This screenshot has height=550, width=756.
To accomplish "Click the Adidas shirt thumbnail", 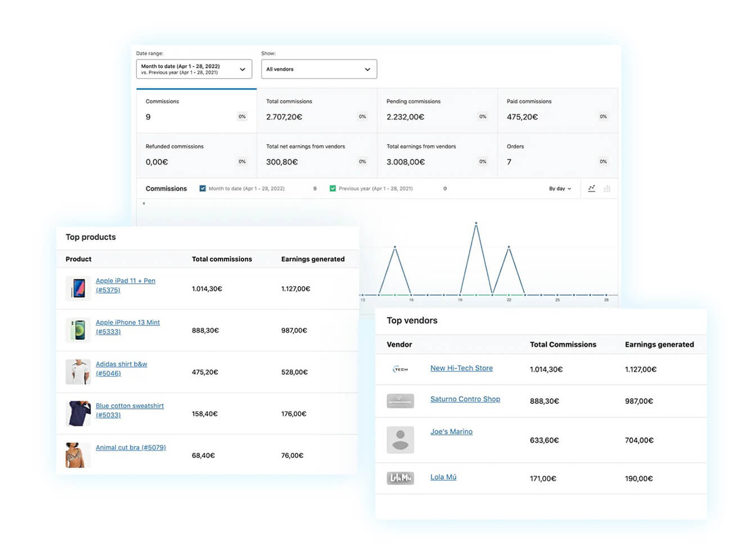I will pyautogui.click(x=78, y=371).
